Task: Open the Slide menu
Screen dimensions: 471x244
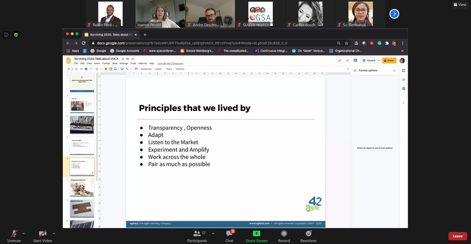Action: click(x=114, y=63)
